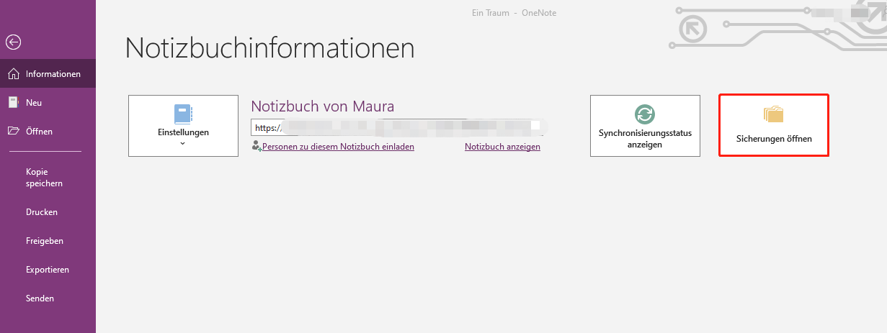
Task: Click the Sicherungen öffnen button
Action: 774,126
